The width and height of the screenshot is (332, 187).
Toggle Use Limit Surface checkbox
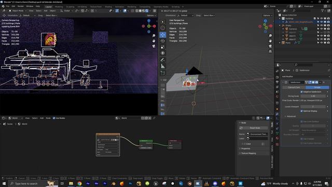[x=301, y=122]
